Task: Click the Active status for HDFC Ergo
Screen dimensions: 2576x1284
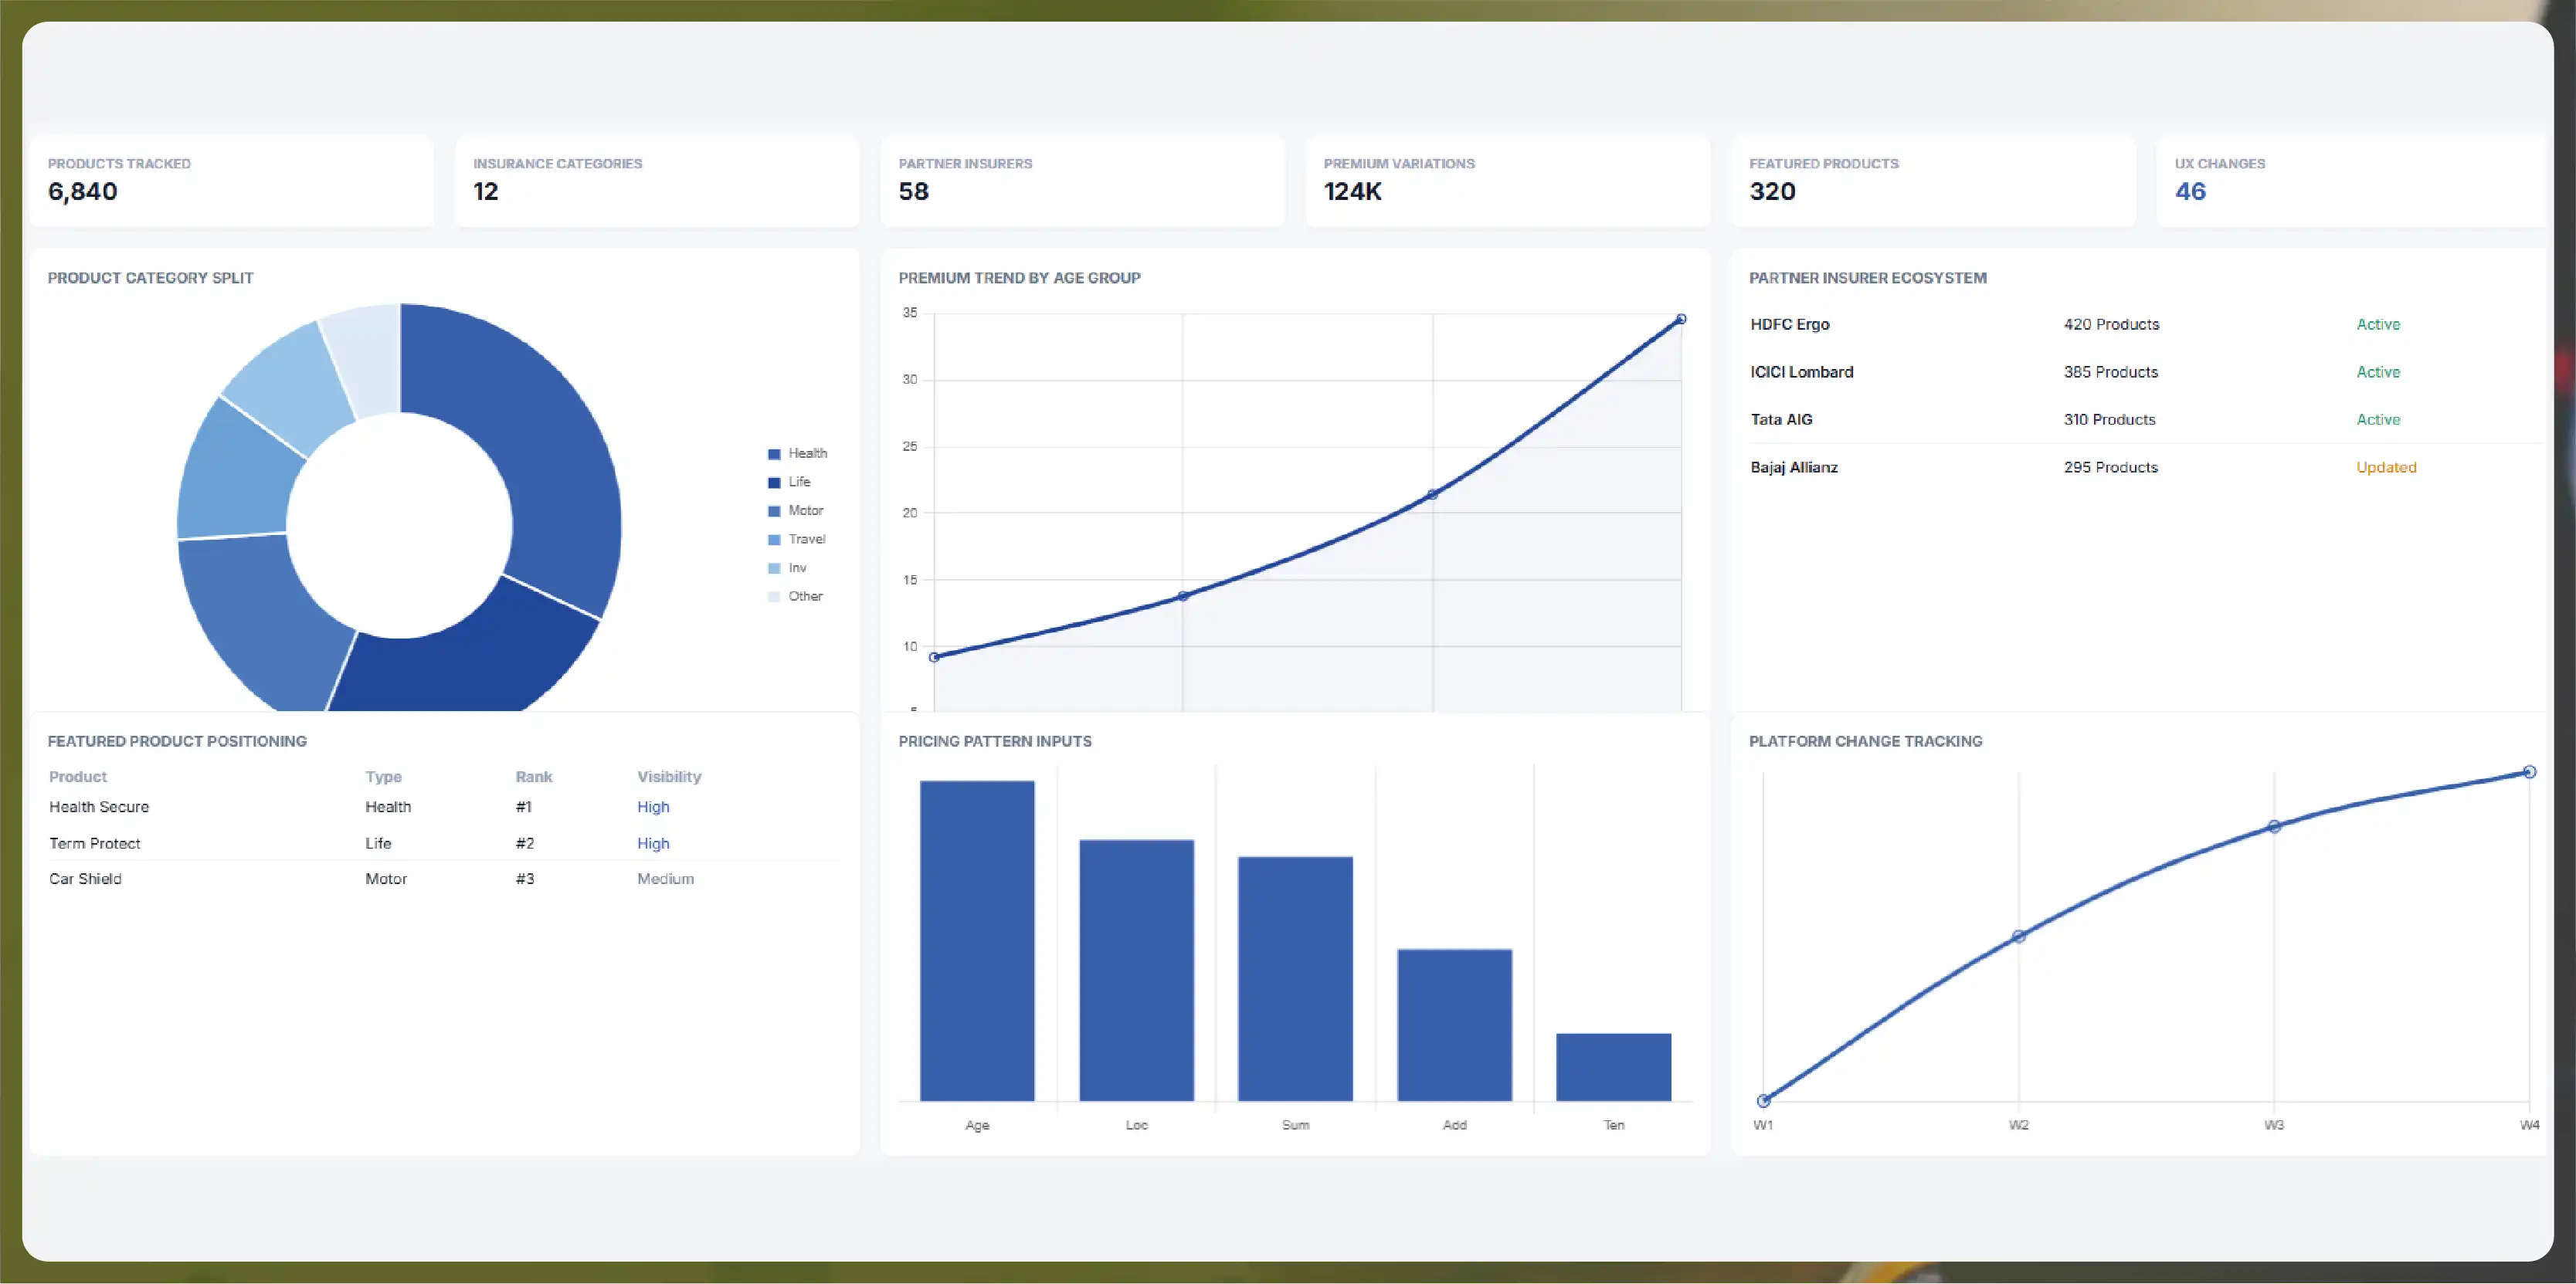Action: tap(2378, 325)
